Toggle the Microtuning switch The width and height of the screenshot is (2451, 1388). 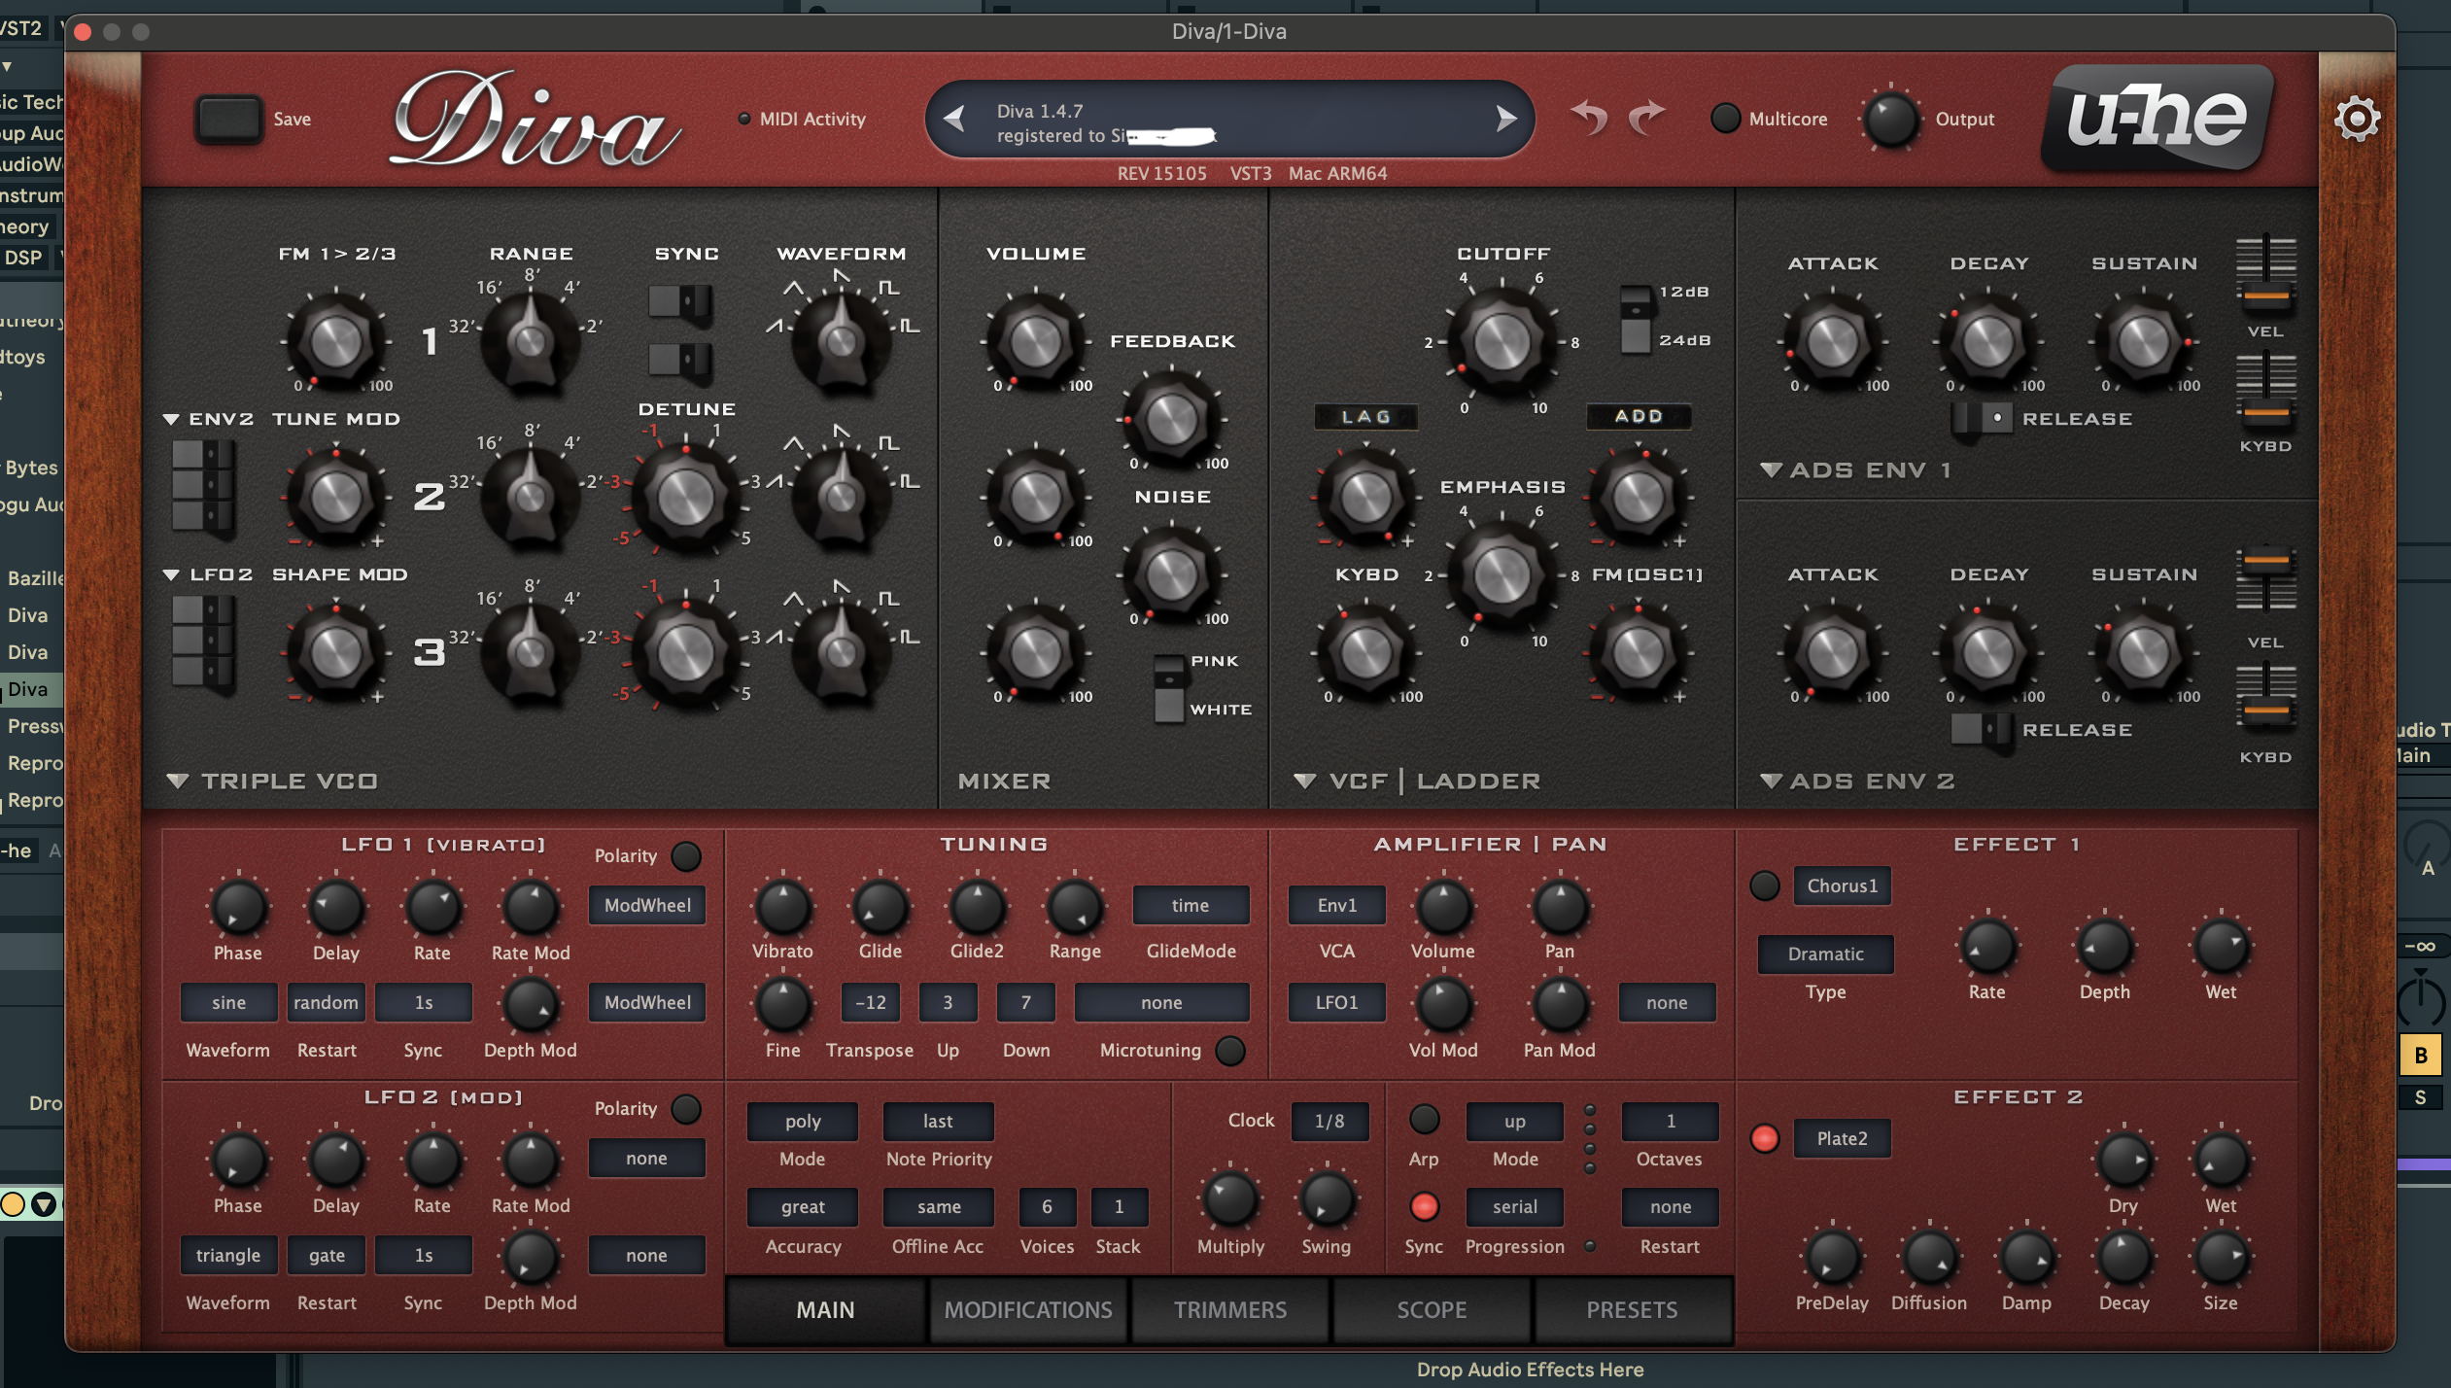click(x=1230, y=1051)
